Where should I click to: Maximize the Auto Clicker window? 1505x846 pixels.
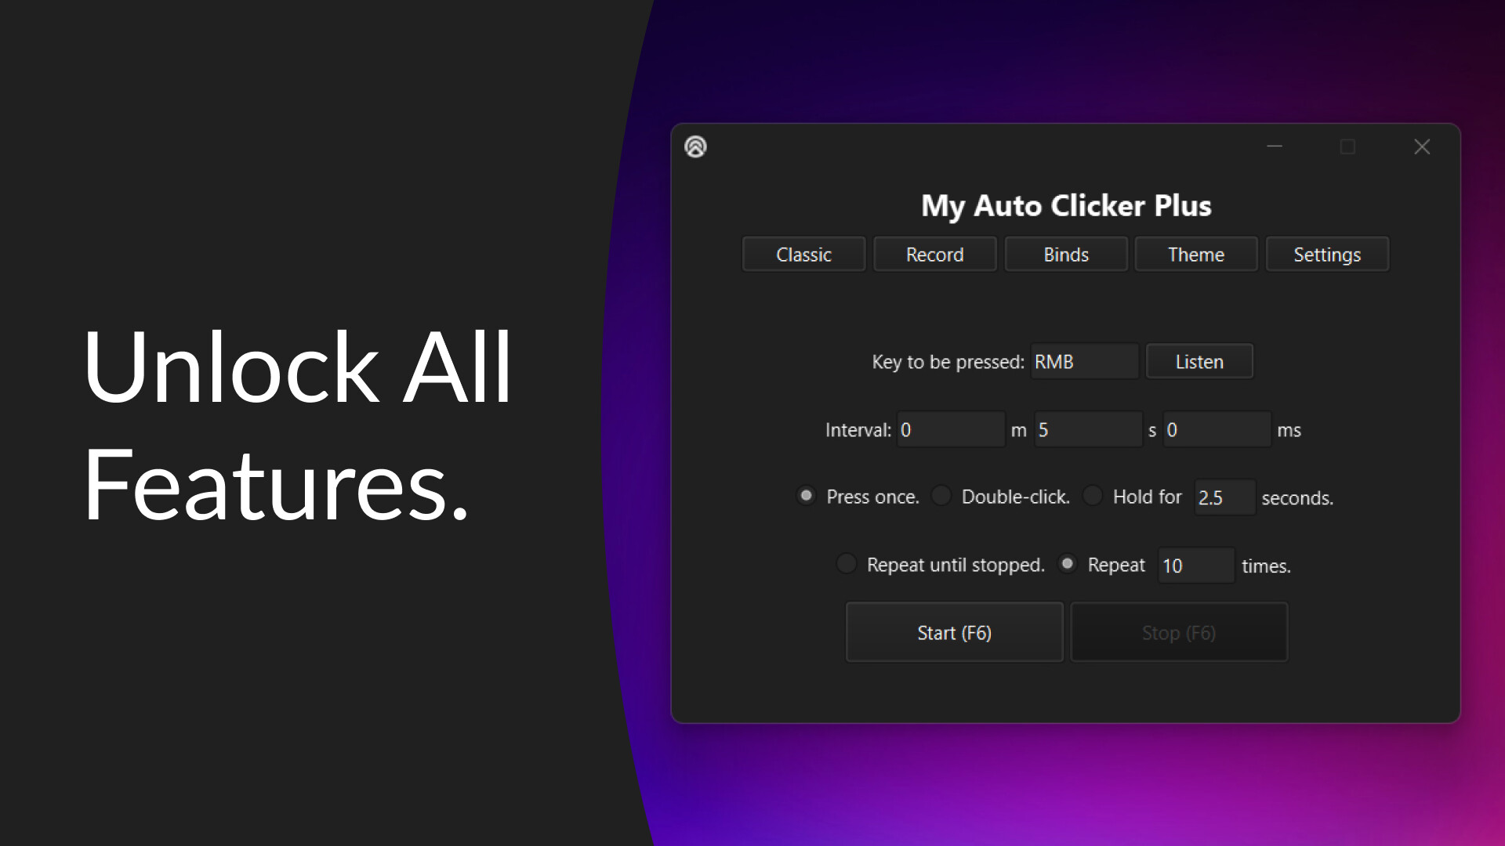1347,146
